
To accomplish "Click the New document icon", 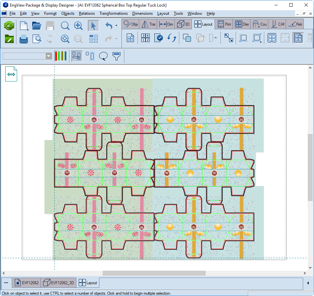I will [x=24, y=26].
